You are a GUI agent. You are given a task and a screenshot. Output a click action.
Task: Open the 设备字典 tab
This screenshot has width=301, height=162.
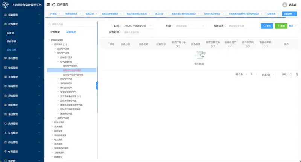(x=271, y=14)
